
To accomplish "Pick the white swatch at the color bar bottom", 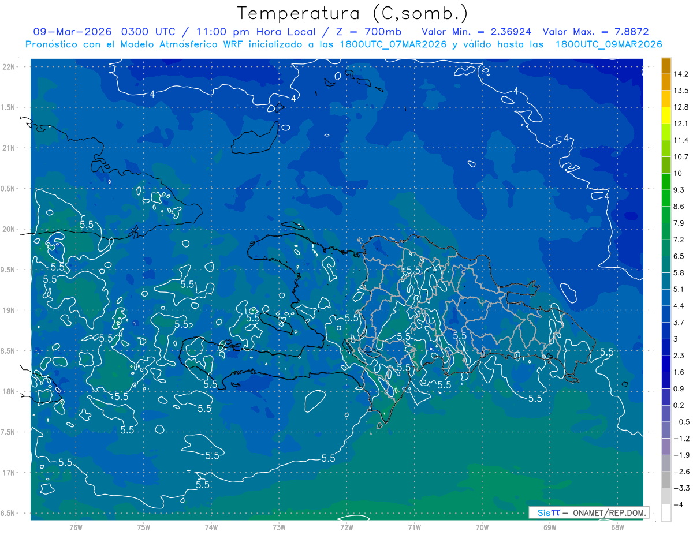I will point(666,513).
